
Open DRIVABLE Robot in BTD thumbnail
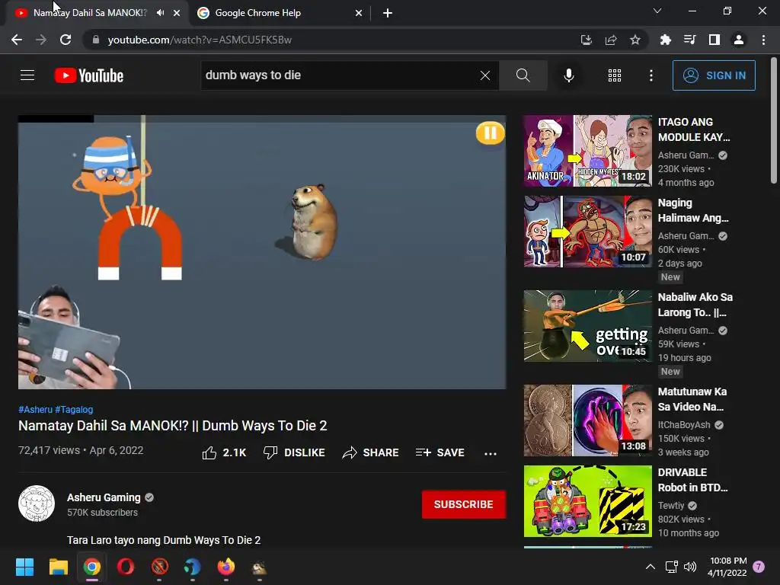587,501
